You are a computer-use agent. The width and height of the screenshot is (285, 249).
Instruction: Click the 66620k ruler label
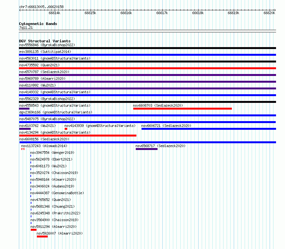coord(269,13)
